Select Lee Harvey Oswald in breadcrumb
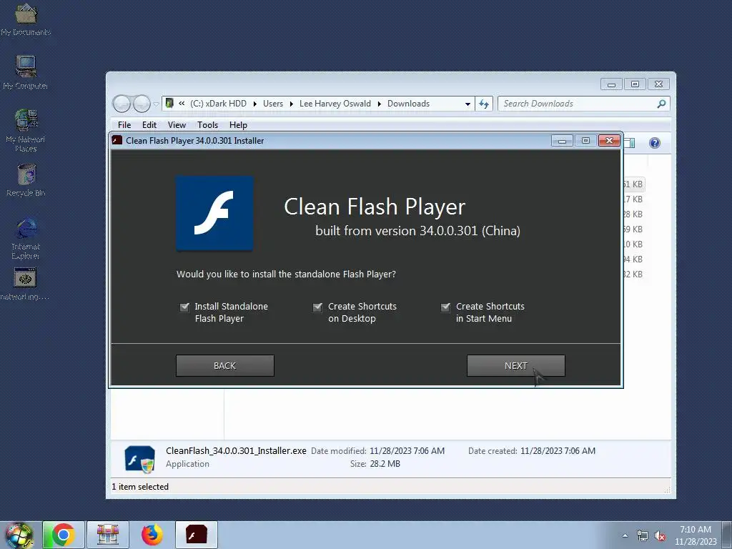 pos(335,104)
